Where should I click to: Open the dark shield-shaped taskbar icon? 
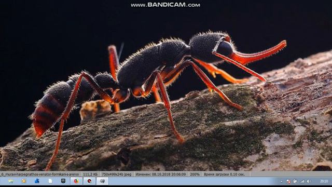point(63,181)
